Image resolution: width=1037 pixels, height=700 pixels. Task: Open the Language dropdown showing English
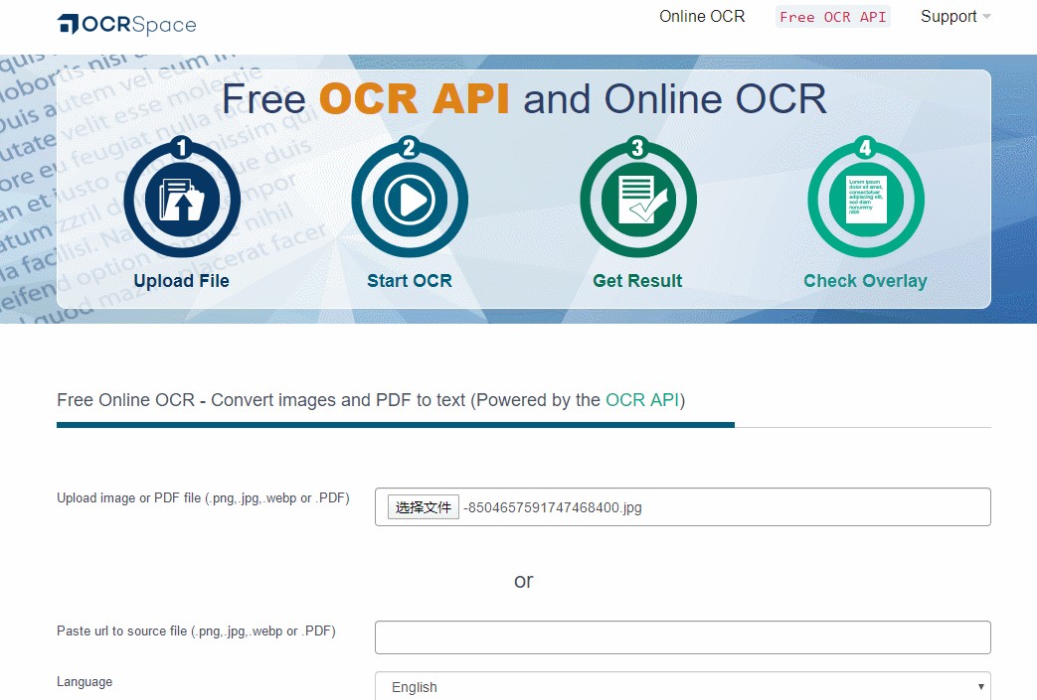coord(682,686)
